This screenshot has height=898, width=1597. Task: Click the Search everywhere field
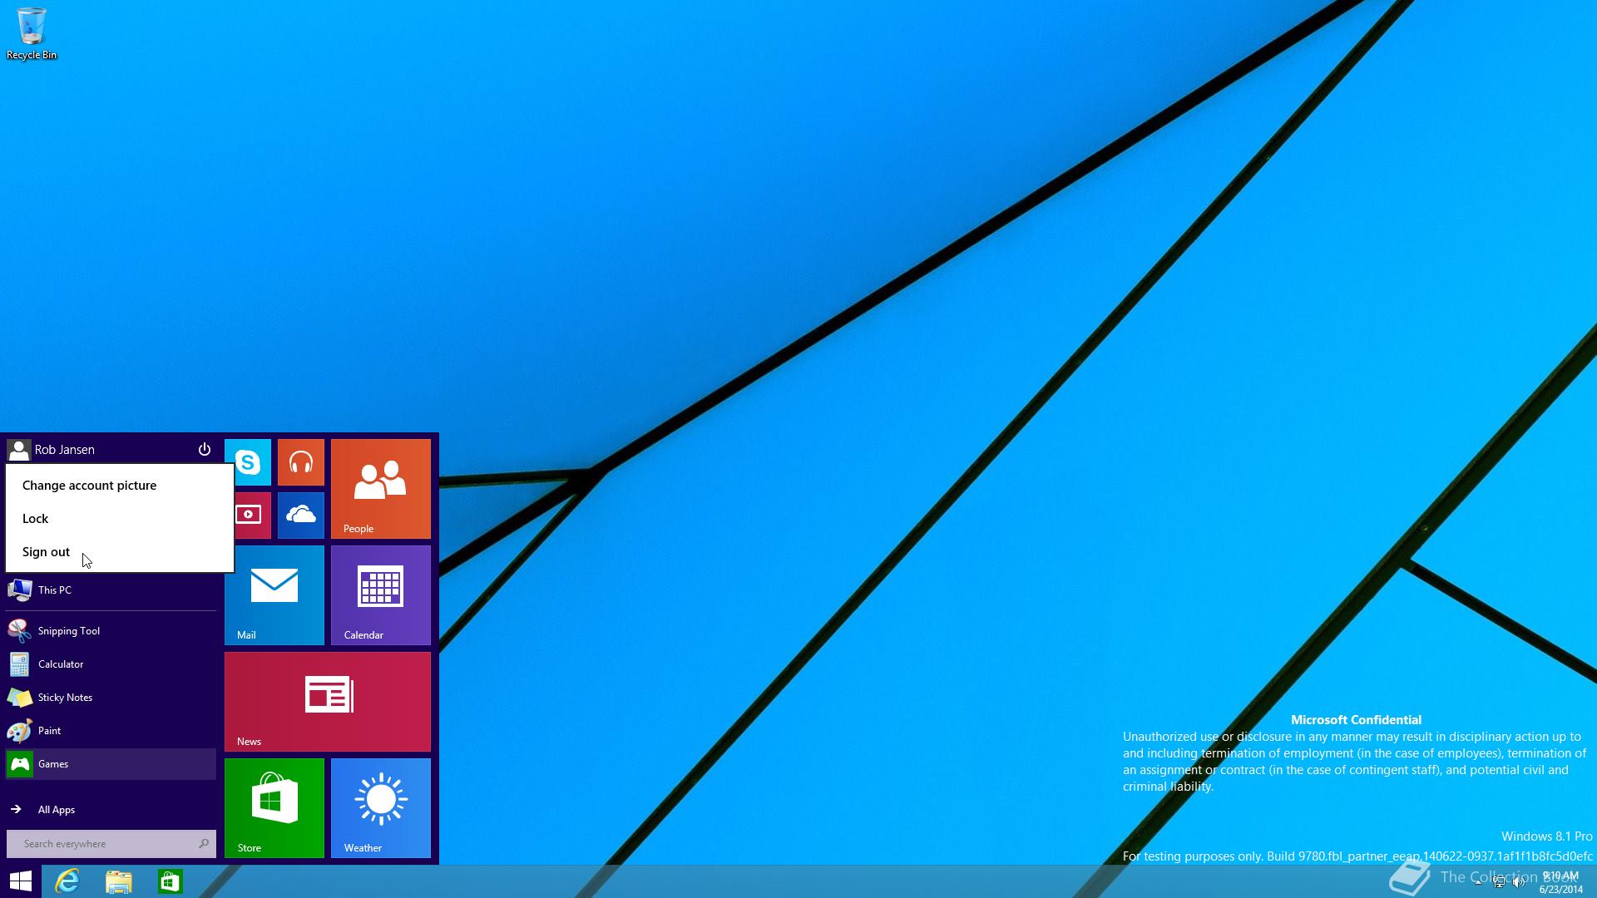pos(111,844)
